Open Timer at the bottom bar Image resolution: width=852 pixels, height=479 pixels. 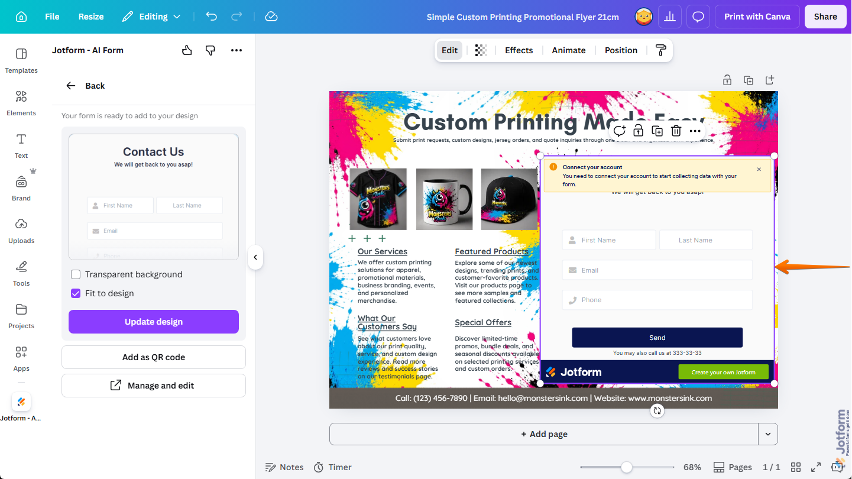click(332, 467)
